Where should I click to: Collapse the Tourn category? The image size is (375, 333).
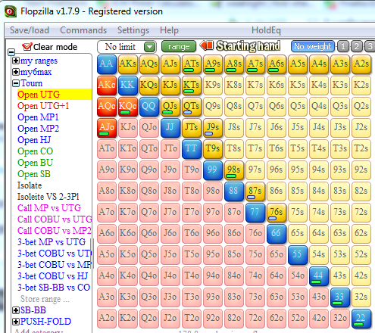[x=16, y=83]
